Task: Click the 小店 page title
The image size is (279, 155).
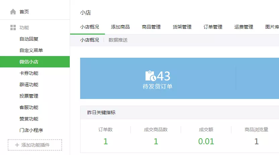Action: pyautogui.click(x=86, y=13)
